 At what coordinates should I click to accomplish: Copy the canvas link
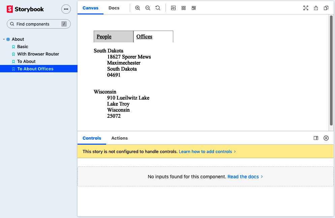tap(326, 8)
